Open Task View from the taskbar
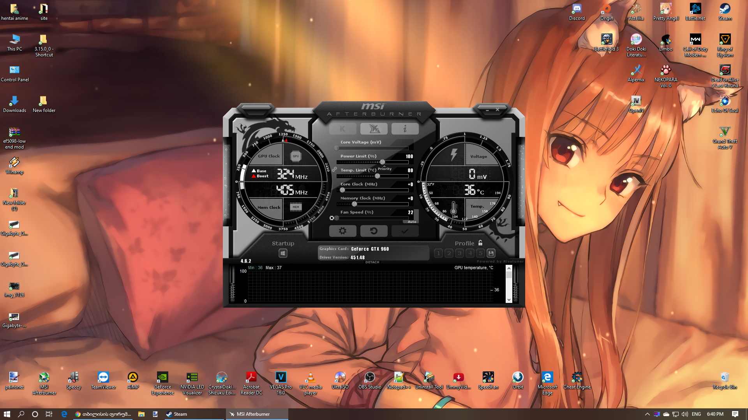The image size is (748, 420). coord(49,414)
